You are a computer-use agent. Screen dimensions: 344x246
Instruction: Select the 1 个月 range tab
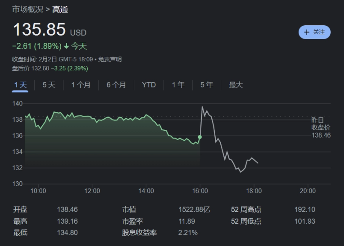click(x=81, y=85)
